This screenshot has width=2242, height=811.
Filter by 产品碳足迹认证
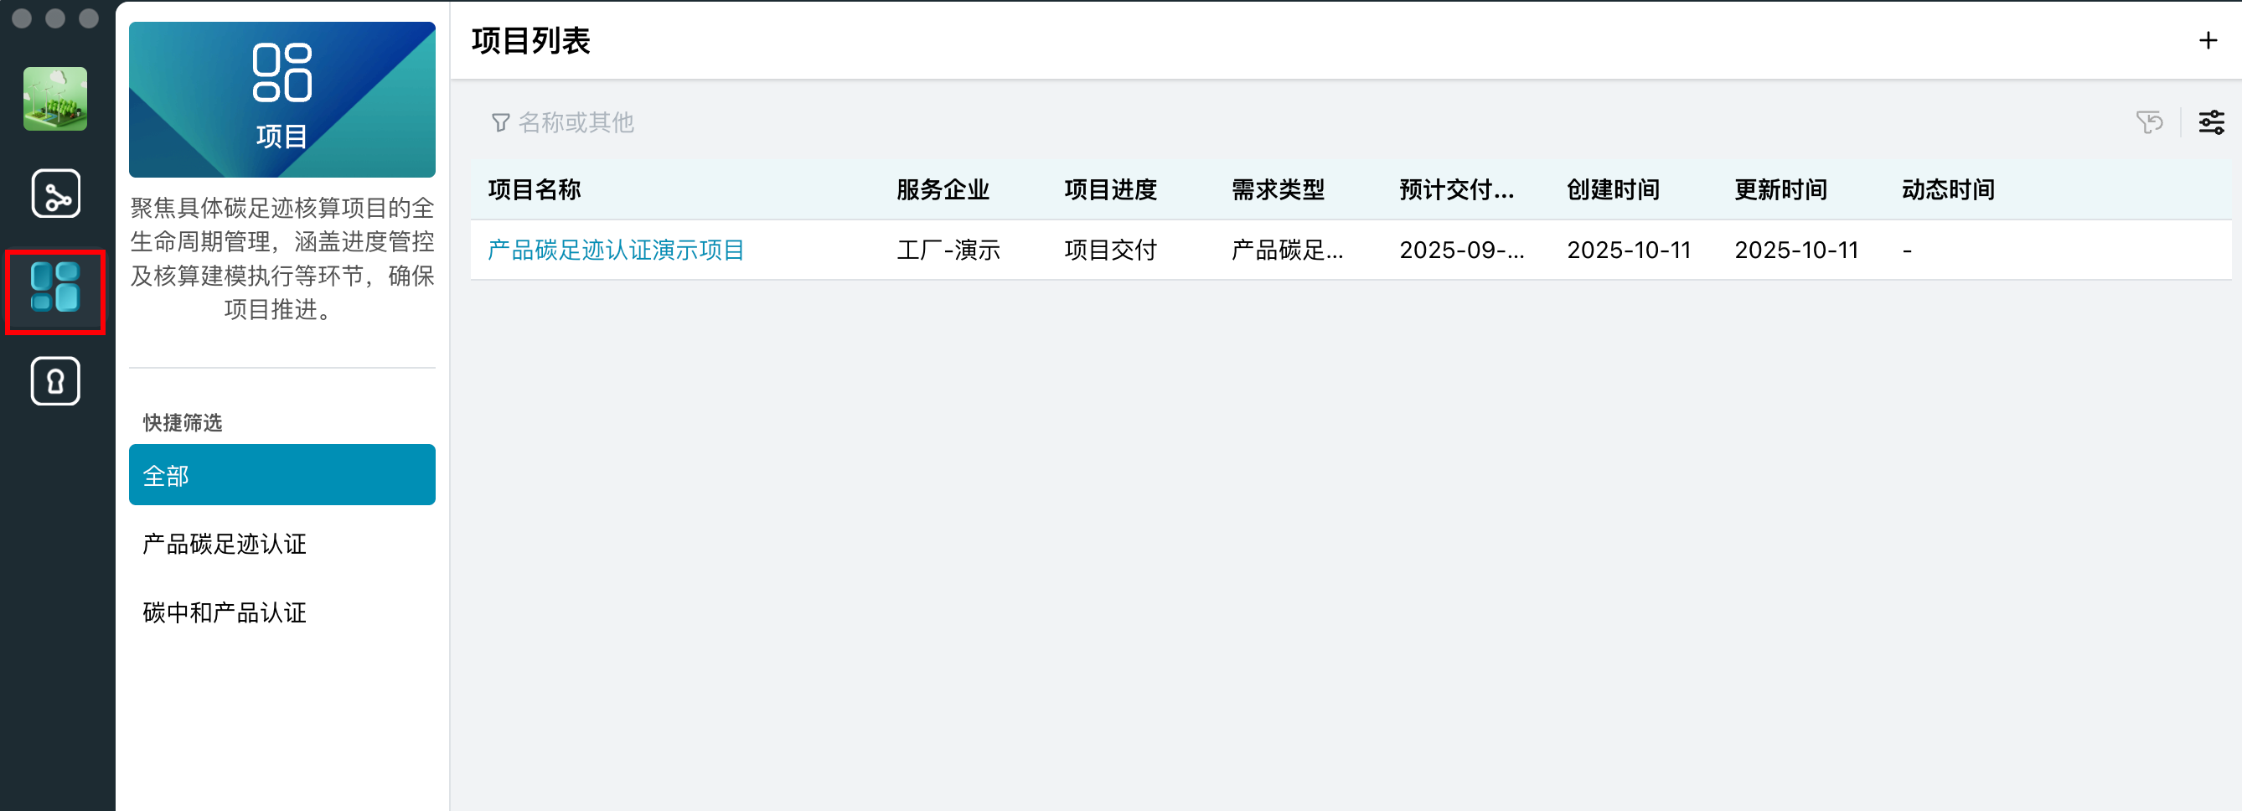[x=225, y=544]
